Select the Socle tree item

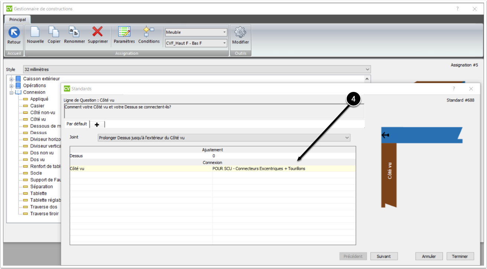point(36,173)
